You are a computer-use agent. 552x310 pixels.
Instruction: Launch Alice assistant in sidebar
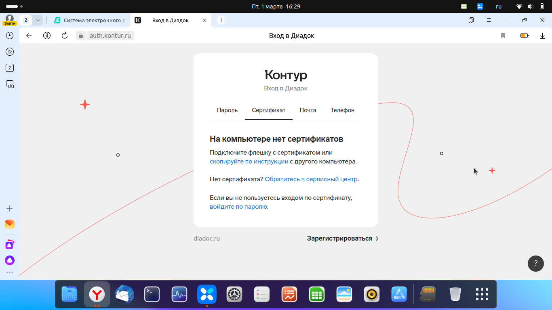pyautogui.click(x=10, y=260)
